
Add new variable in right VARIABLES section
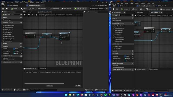point(132,54)
